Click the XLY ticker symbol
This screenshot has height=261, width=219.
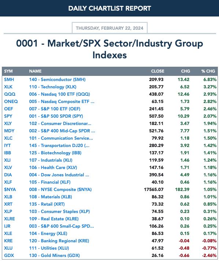[8, 124]
